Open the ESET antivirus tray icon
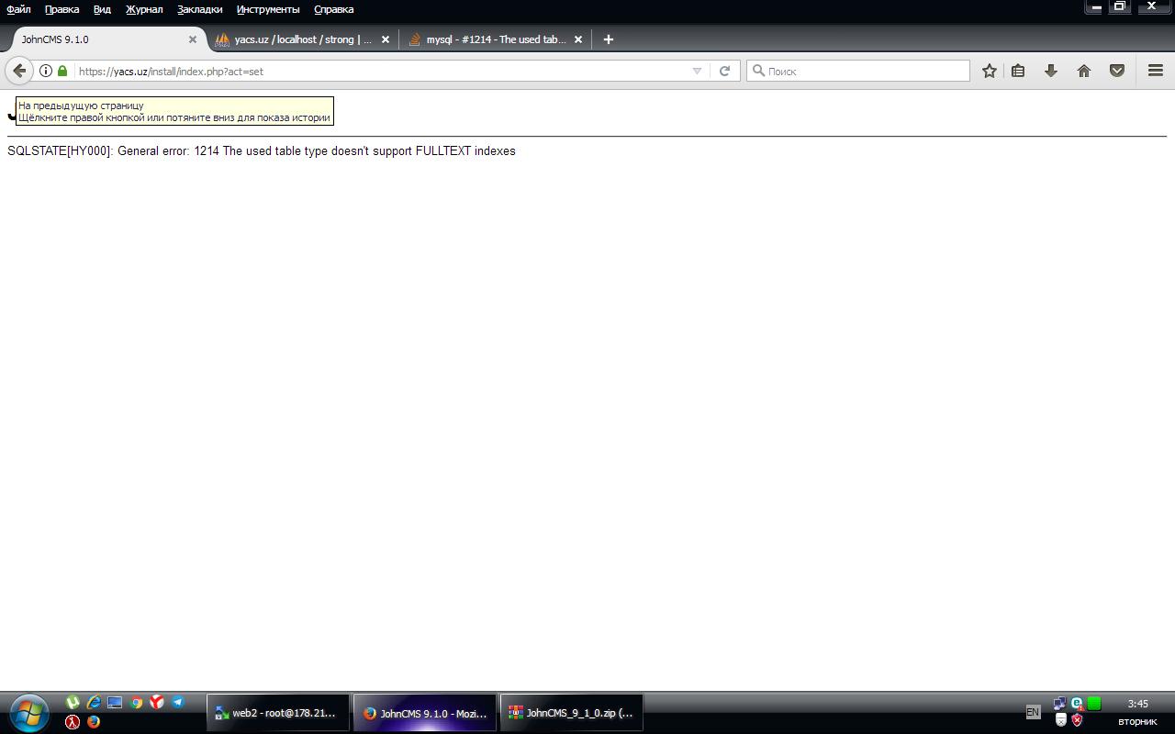 1077,704
